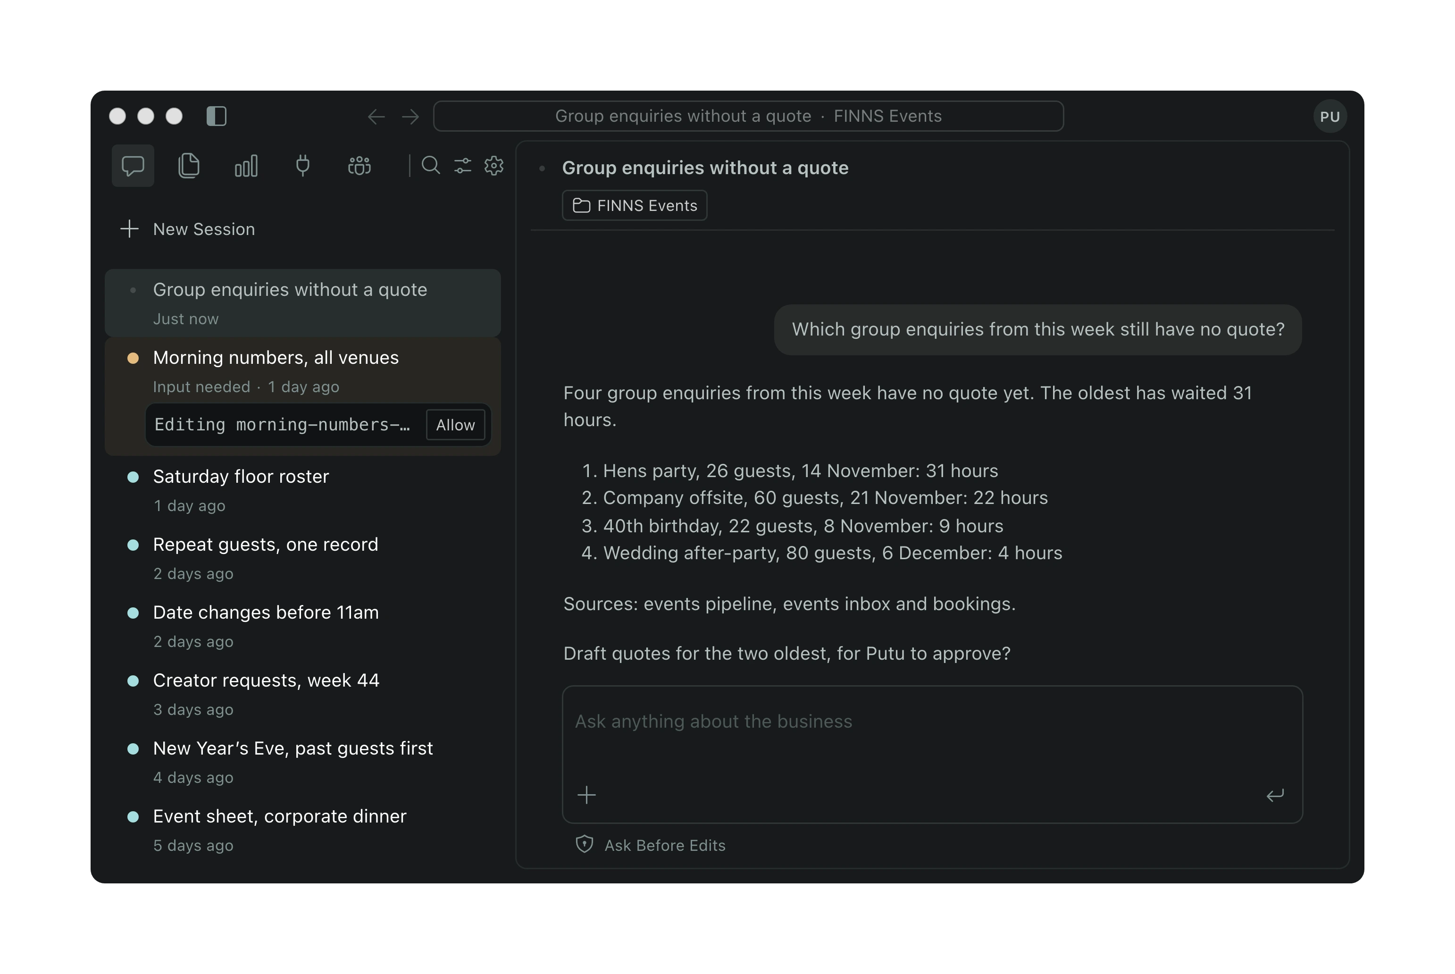Start a New Session

[x=188, y=229]
